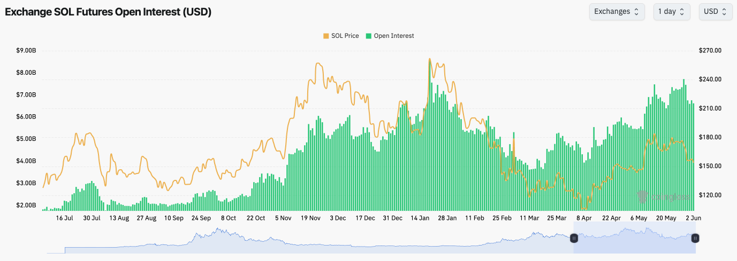The width and height of the screenshot is (737, 261).
Task: Click the '$2.00B' left axis label
Action: click(x=26, y=205)
